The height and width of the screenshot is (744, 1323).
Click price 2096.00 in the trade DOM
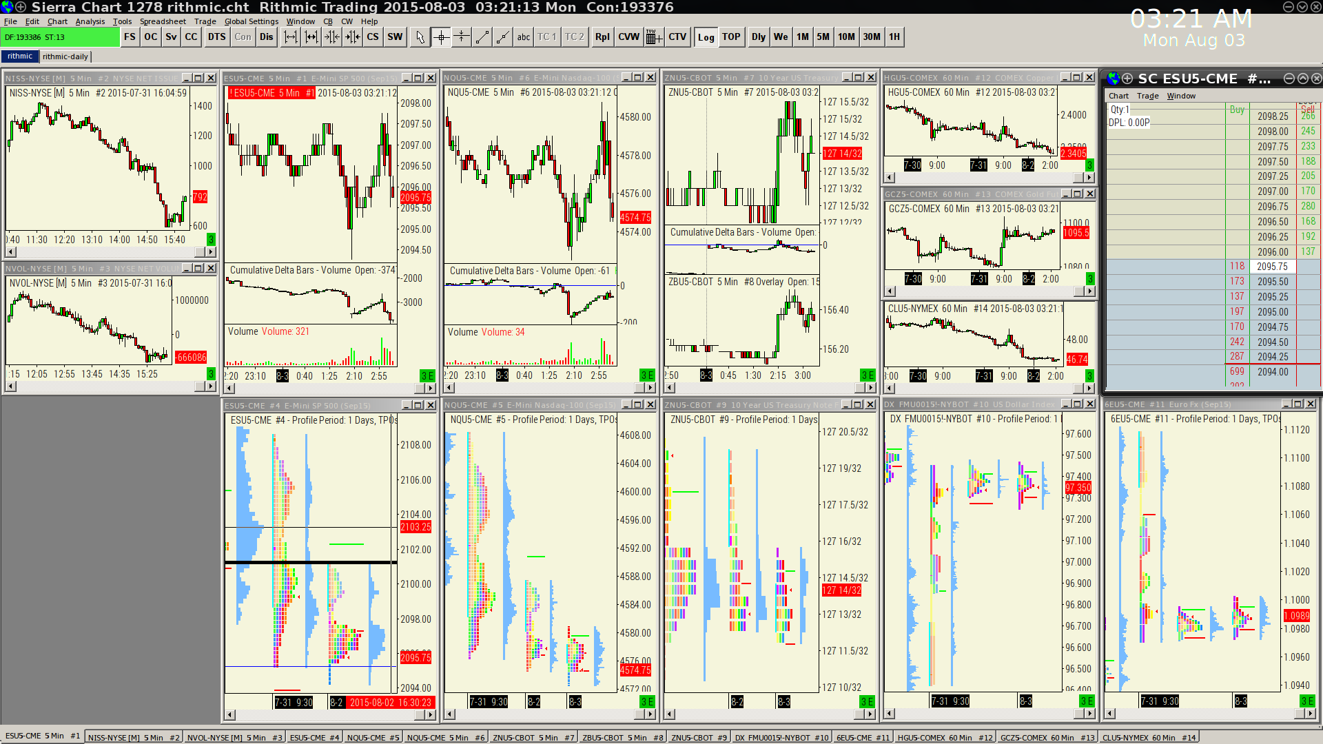coord(1272,252)
